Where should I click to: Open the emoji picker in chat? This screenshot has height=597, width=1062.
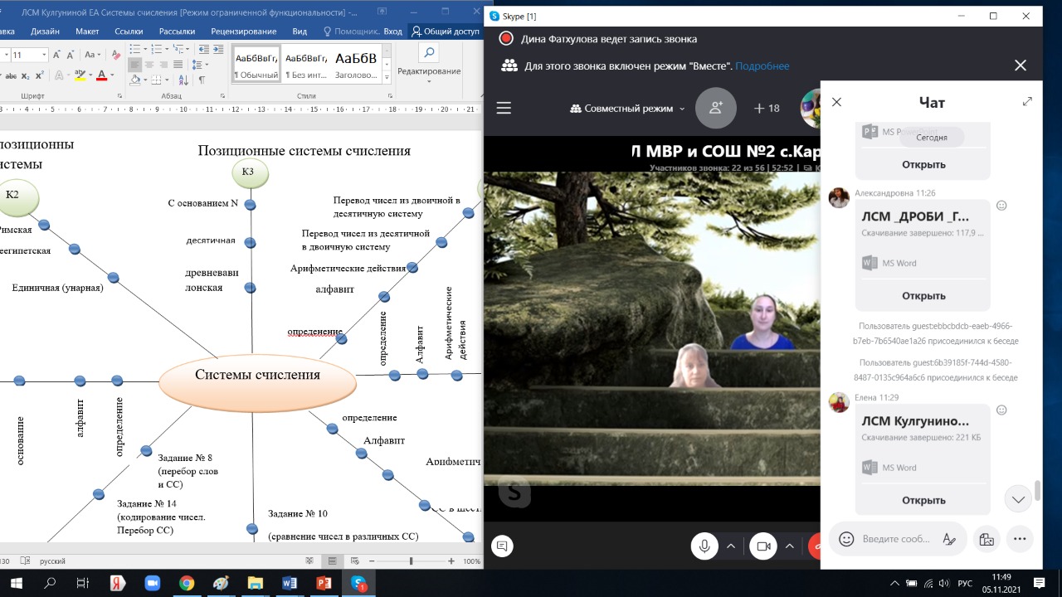pyautogui.click(x=846, y=539)
